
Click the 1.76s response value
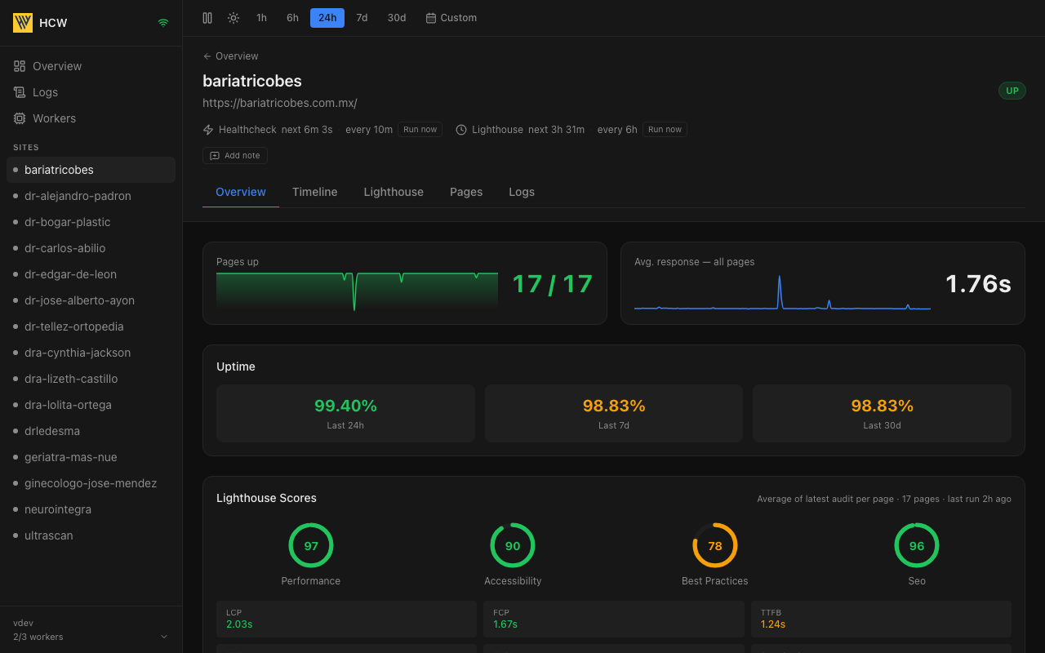point(978,284)
